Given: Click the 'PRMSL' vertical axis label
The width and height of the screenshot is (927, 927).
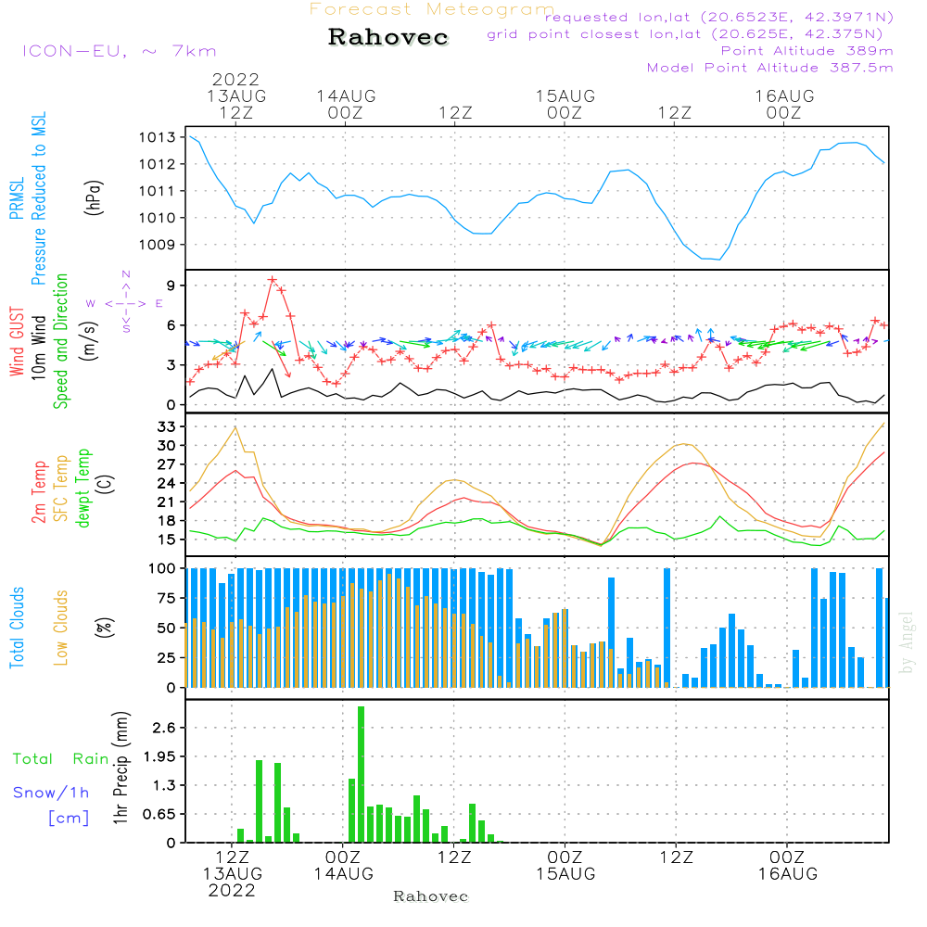Looking at the screenshot, I should pyautogui.click(x=17, y=197).
